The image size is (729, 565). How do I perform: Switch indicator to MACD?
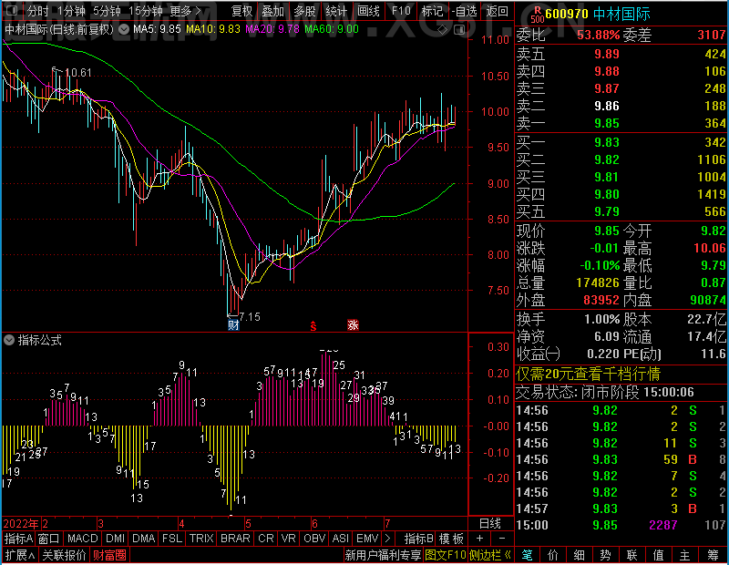83,539
